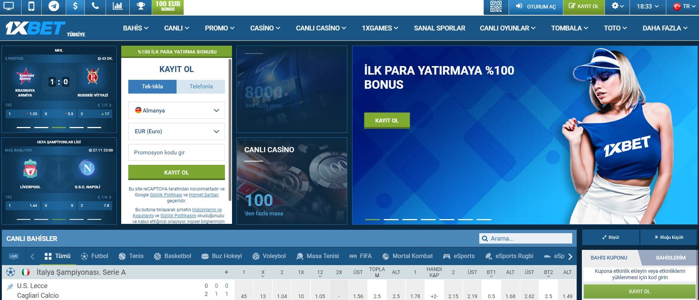Click the Promosyon kodu gir field

(177, 153)
